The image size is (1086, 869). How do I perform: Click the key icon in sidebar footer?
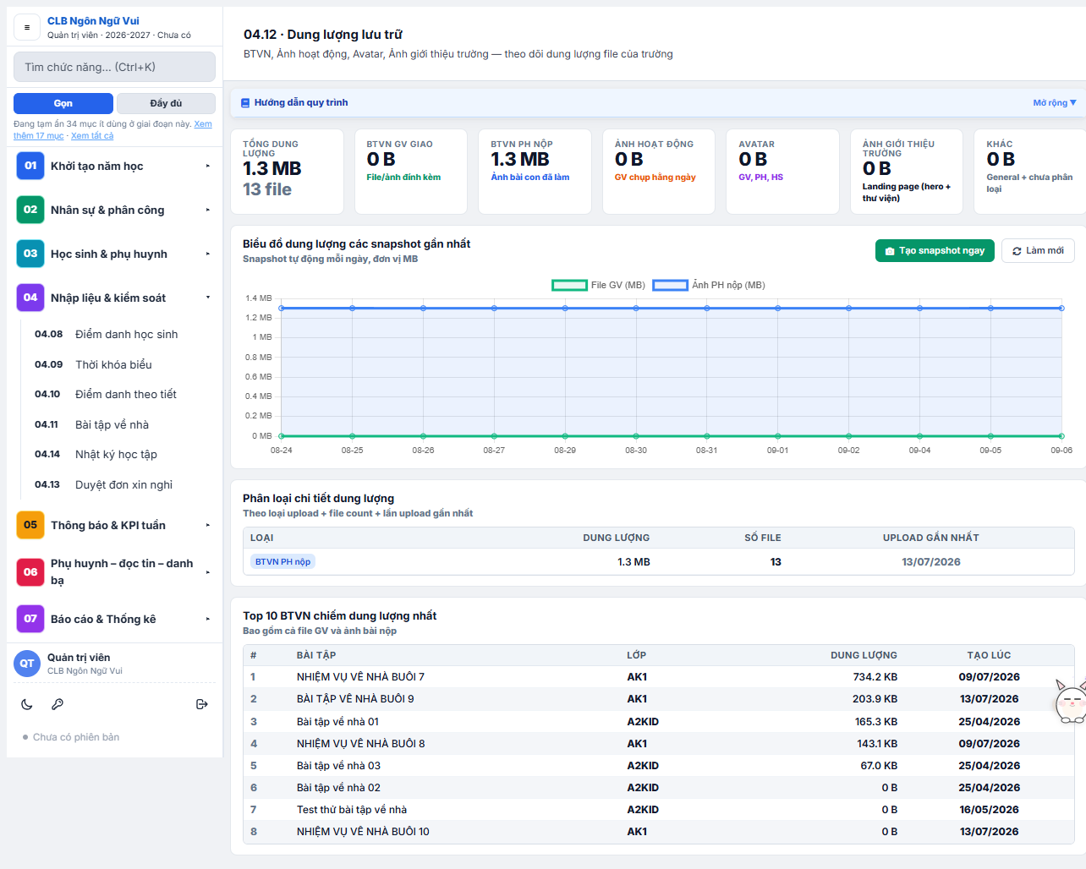click(x=58, y=704)
